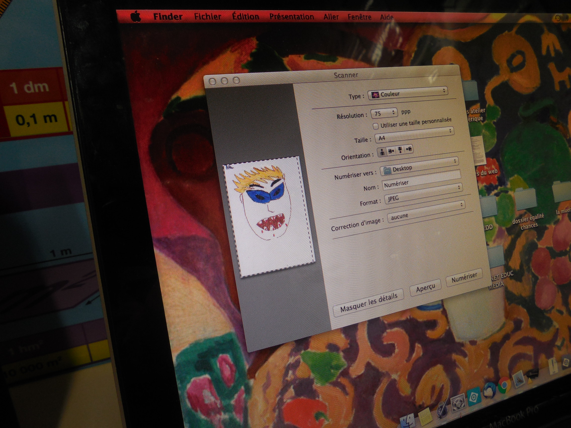Open the Édition menu
This screenshot has height=428, width=571.
coord(246,17)
